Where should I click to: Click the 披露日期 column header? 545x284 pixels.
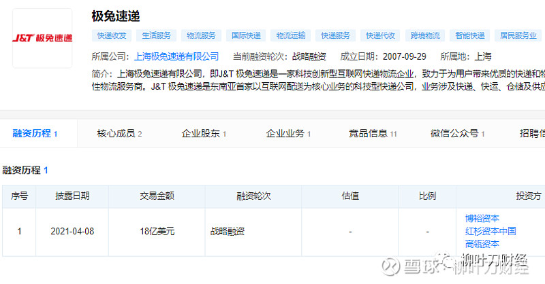[72, 196]
